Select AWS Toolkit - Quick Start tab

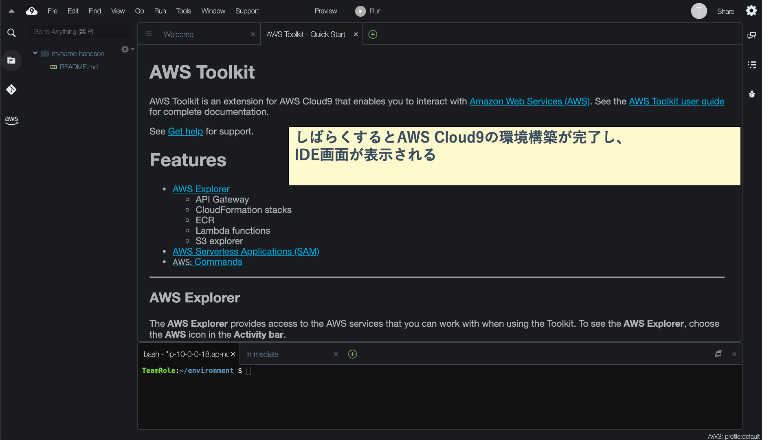point(306,34)
